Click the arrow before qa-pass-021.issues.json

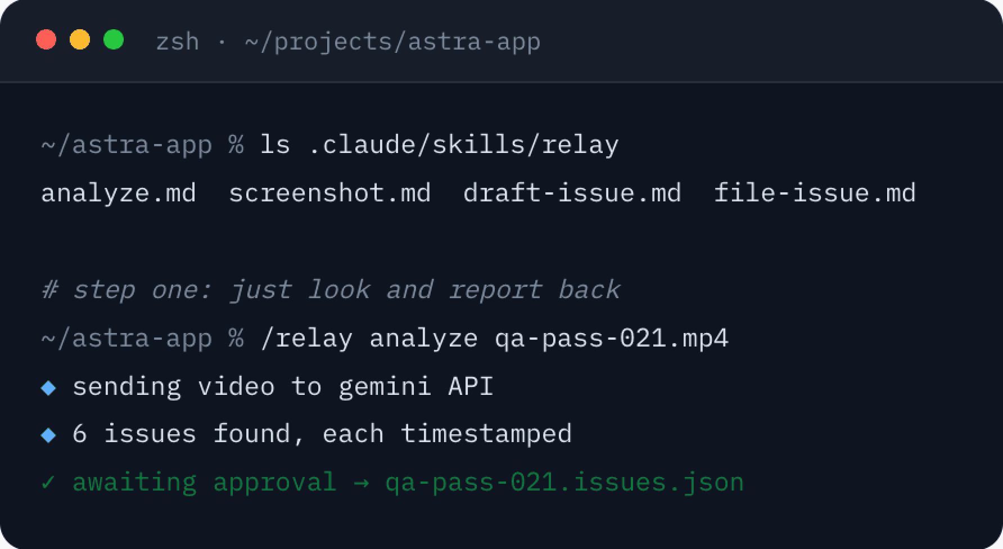(361, 483)
